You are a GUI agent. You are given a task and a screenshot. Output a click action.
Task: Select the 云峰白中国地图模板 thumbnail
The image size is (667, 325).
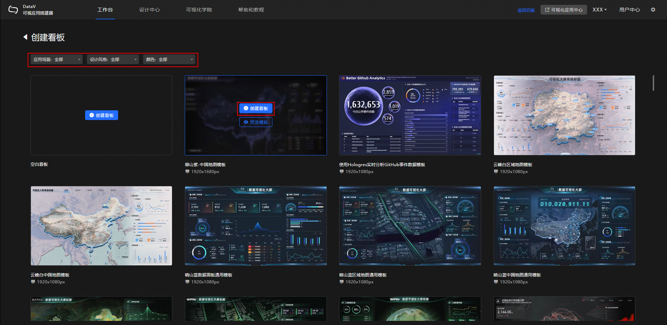[x=101, y=226]
